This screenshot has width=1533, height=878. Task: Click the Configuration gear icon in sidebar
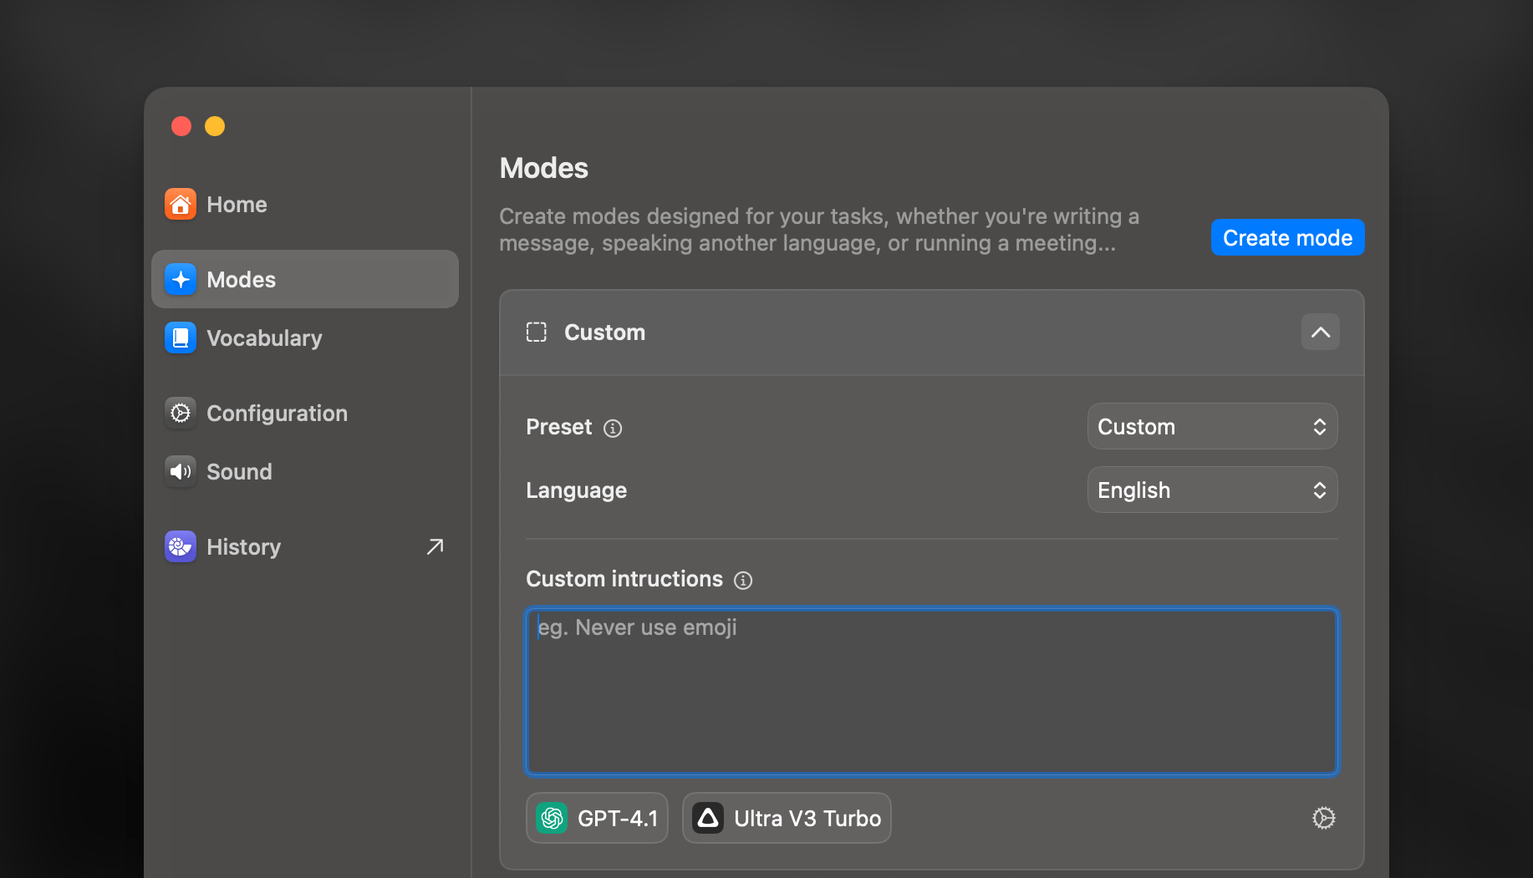181,414
